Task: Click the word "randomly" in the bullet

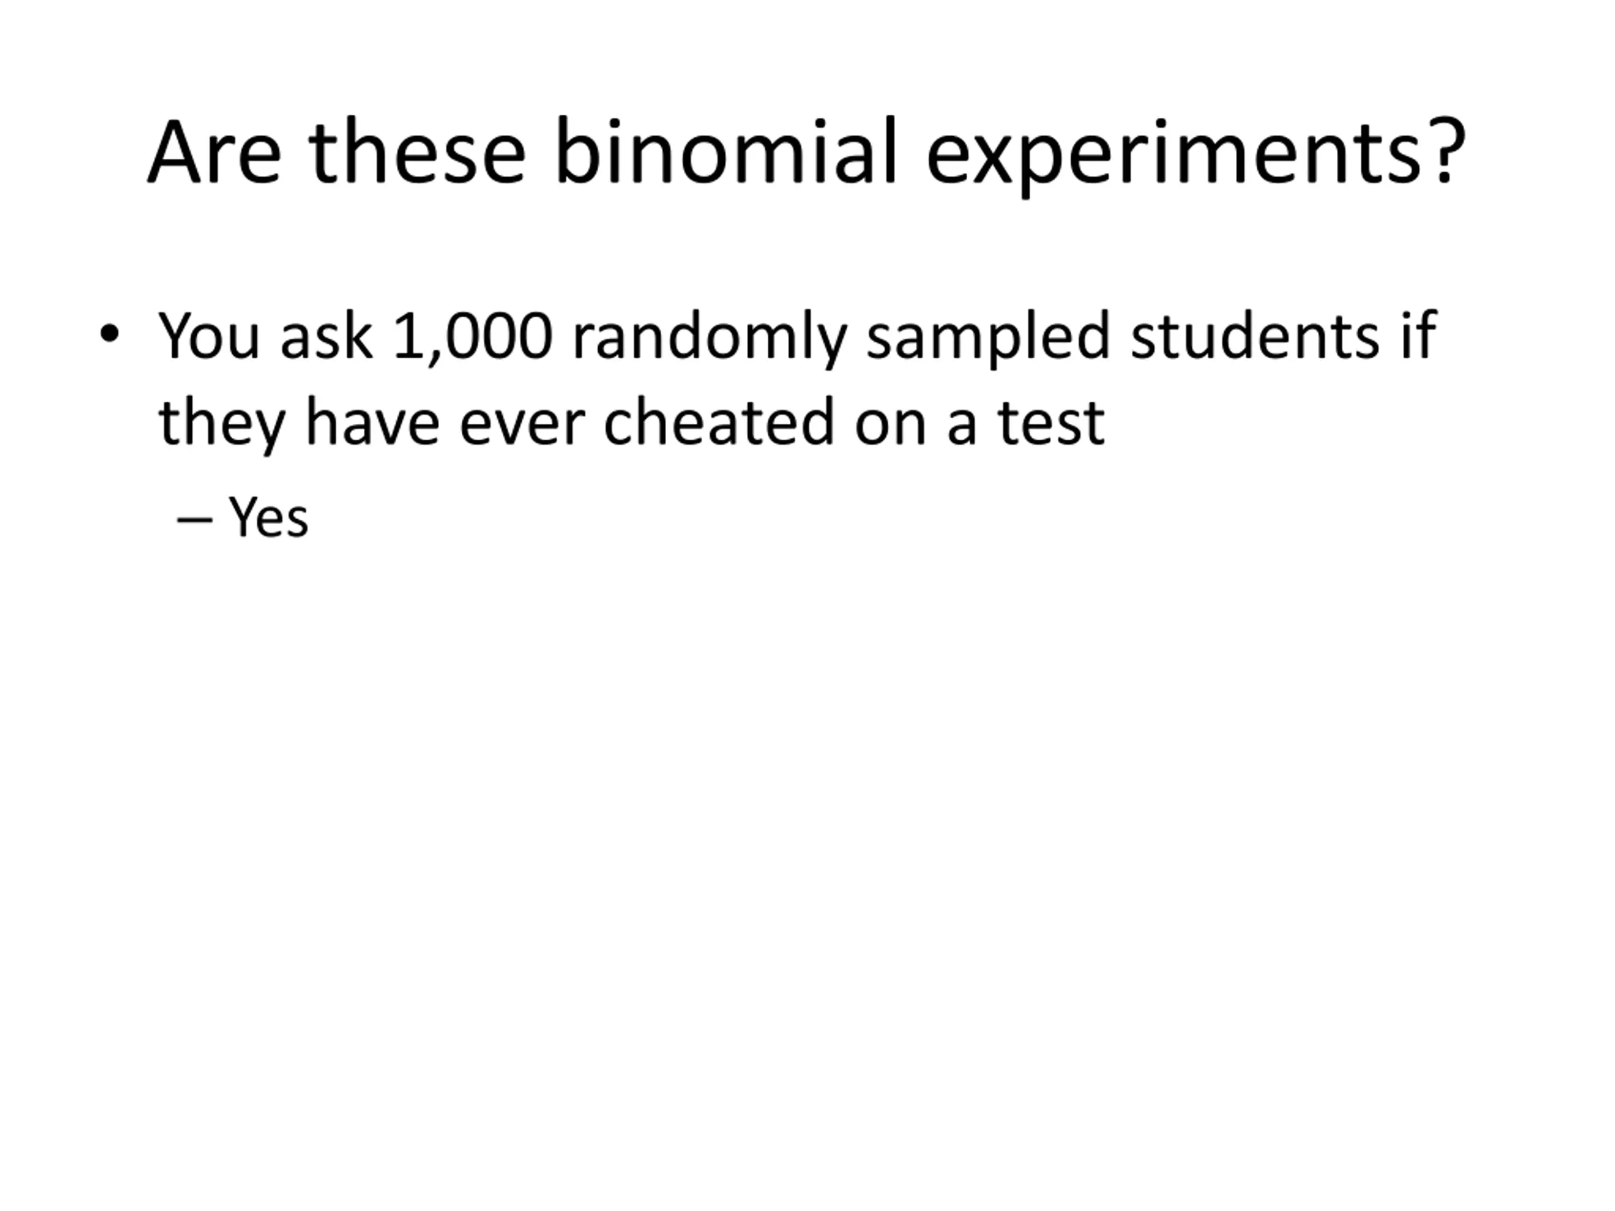Action: [710, 338]
